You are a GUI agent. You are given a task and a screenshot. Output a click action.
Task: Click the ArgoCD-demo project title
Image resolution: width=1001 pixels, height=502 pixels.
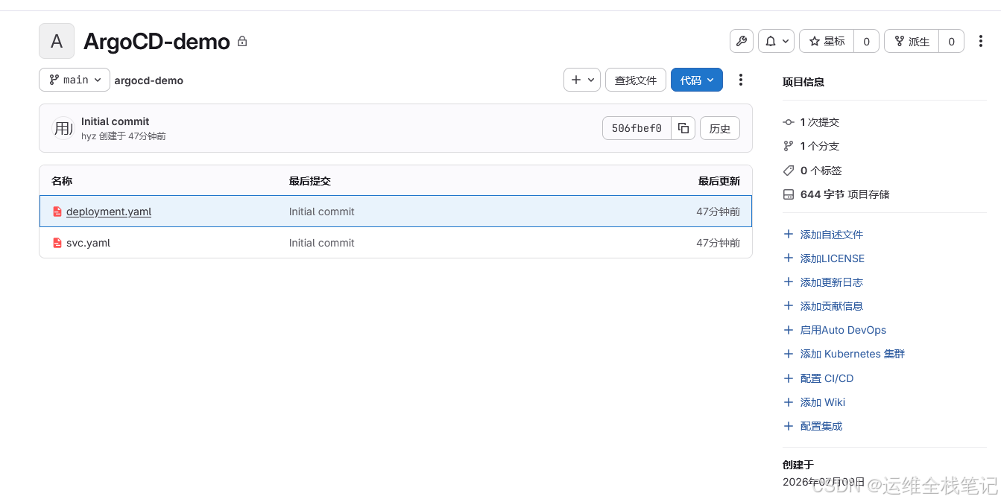(157, 42)
